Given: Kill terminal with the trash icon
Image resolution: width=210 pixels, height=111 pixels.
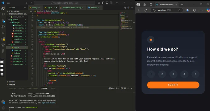Looking at the screenshot, I should pos(125,88).
